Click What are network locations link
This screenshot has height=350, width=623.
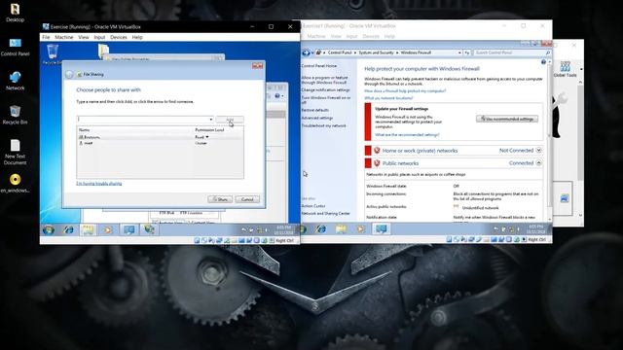click(388, 98)
